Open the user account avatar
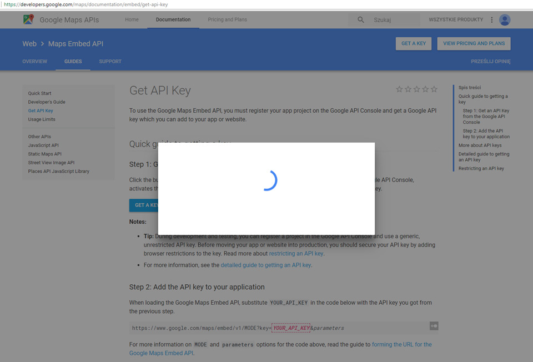This screenshot has width=533, height=362. tap(505, 20)
